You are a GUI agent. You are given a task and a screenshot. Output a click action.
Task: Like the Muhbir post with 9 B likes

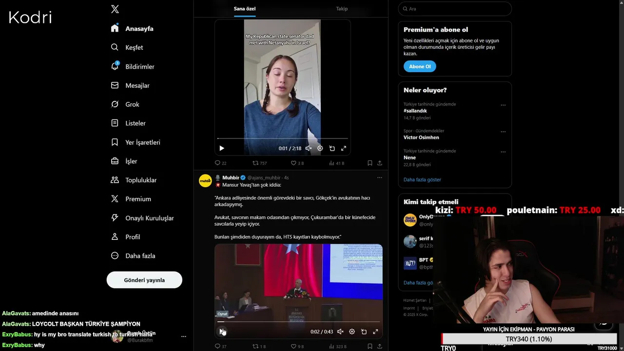pos(297,346)
